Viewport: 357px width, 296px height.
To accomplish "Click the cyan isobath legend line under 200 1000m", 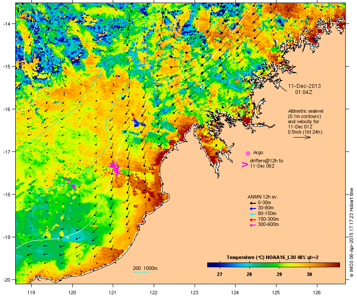I will pos(141,272).
